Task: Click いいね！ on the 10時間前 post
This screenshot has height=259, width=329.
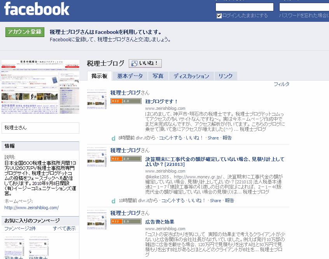Action: [197, 201]
